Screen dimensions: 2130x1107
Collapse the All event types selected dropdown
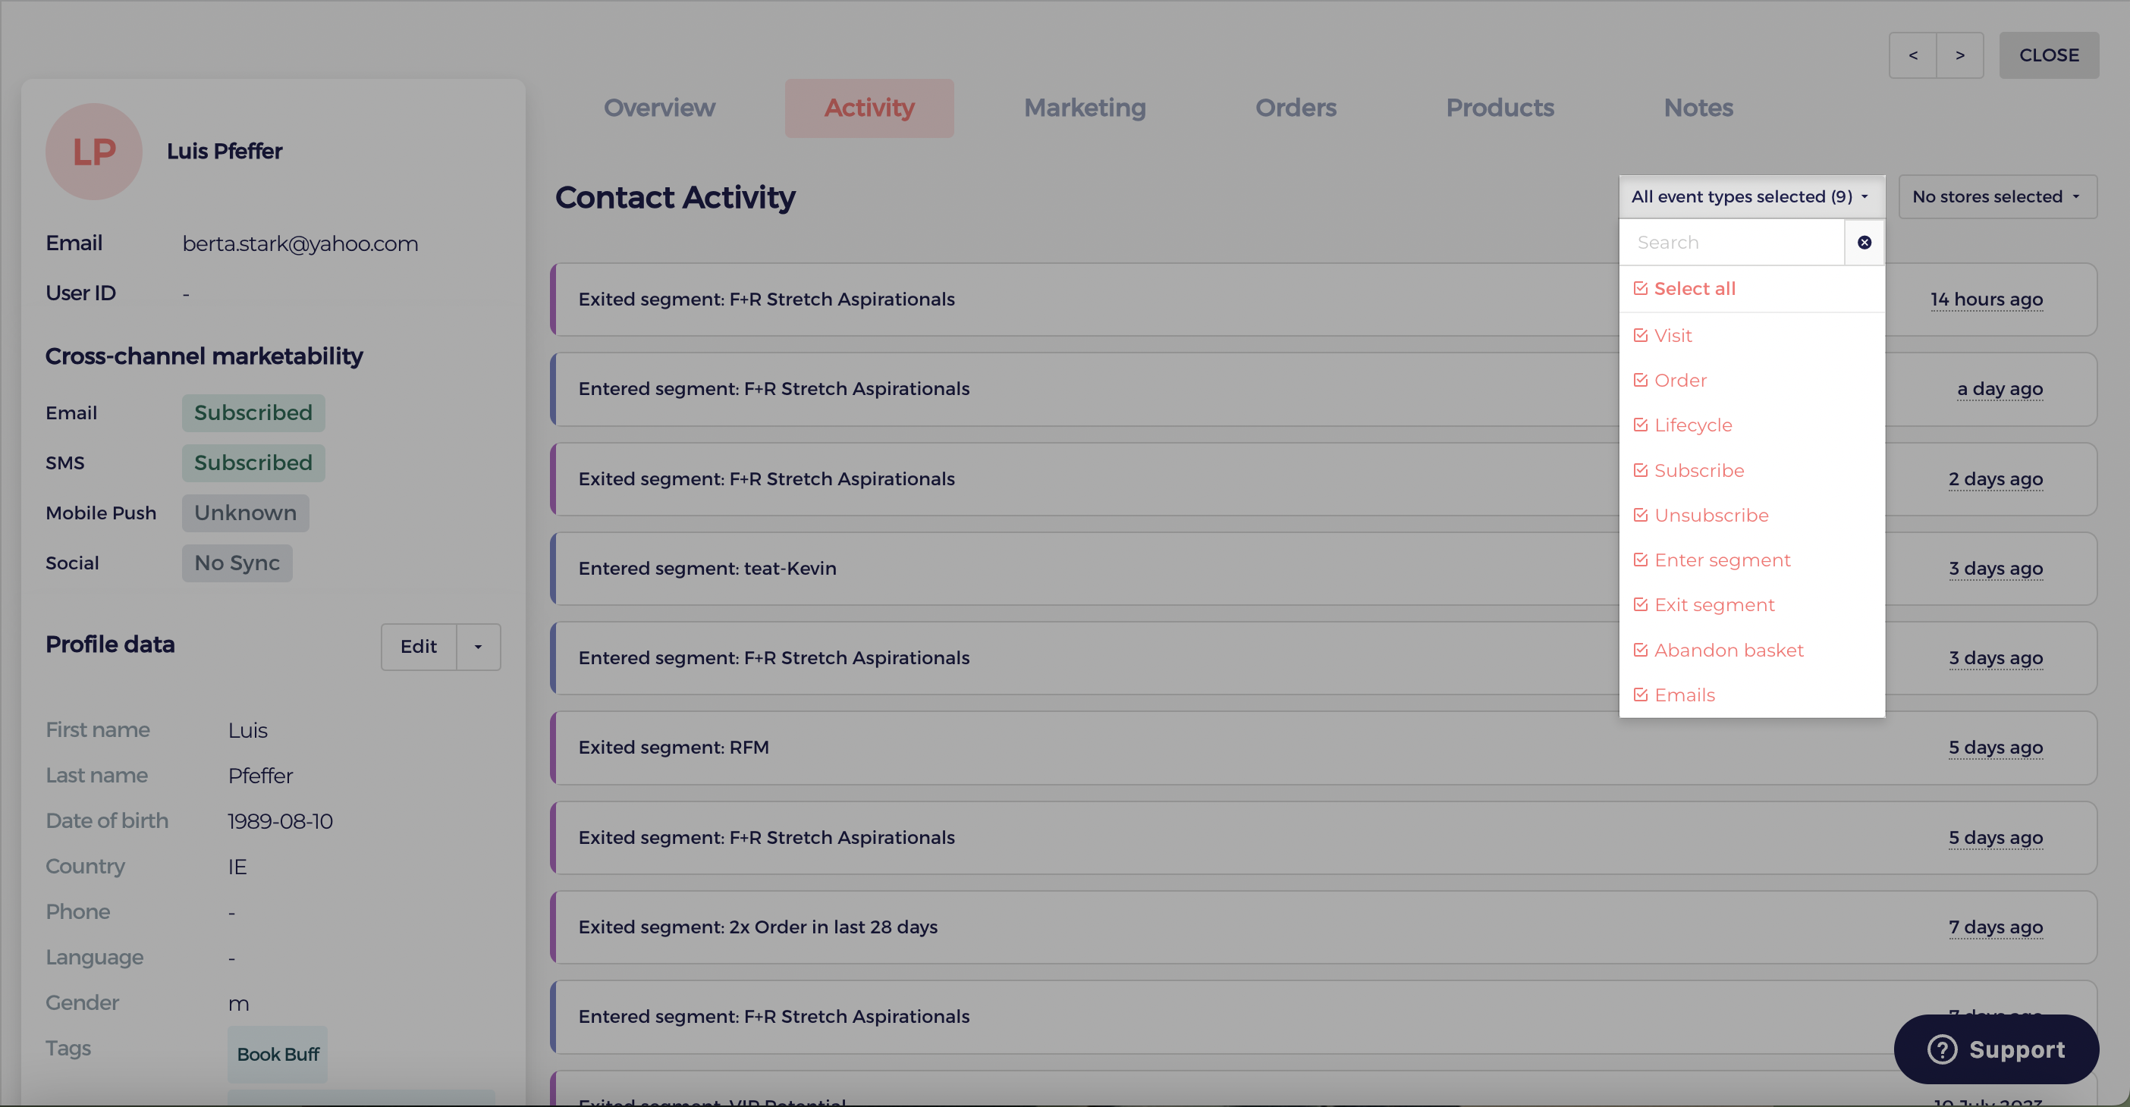coord(1751,197)
